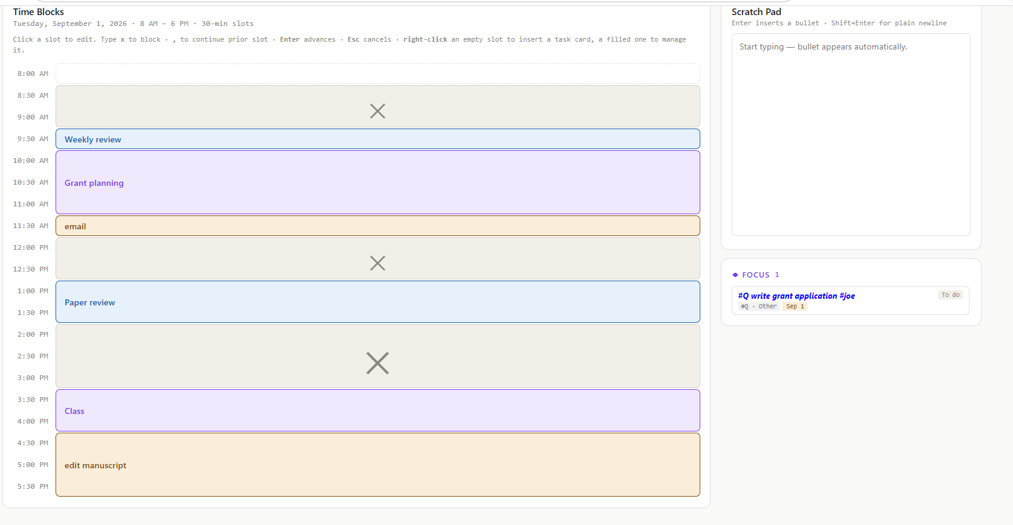This screenshot has width=1013, height=525.
Task: Click the 5:30 PM time label
Action: tap(33, 486)
